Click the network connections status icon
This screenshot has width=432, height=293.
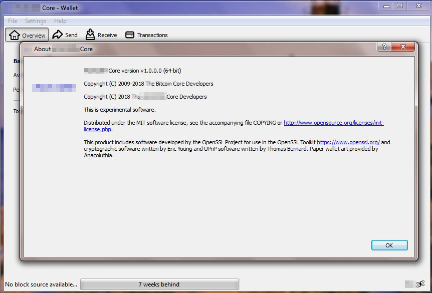pos(420,284)
